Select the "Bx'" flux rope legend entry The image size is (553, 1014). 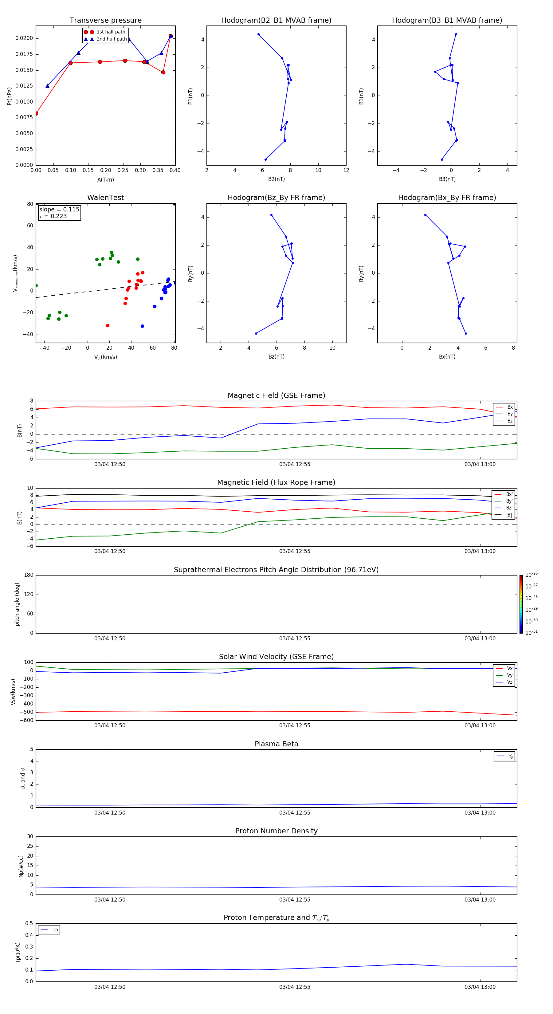504,494
